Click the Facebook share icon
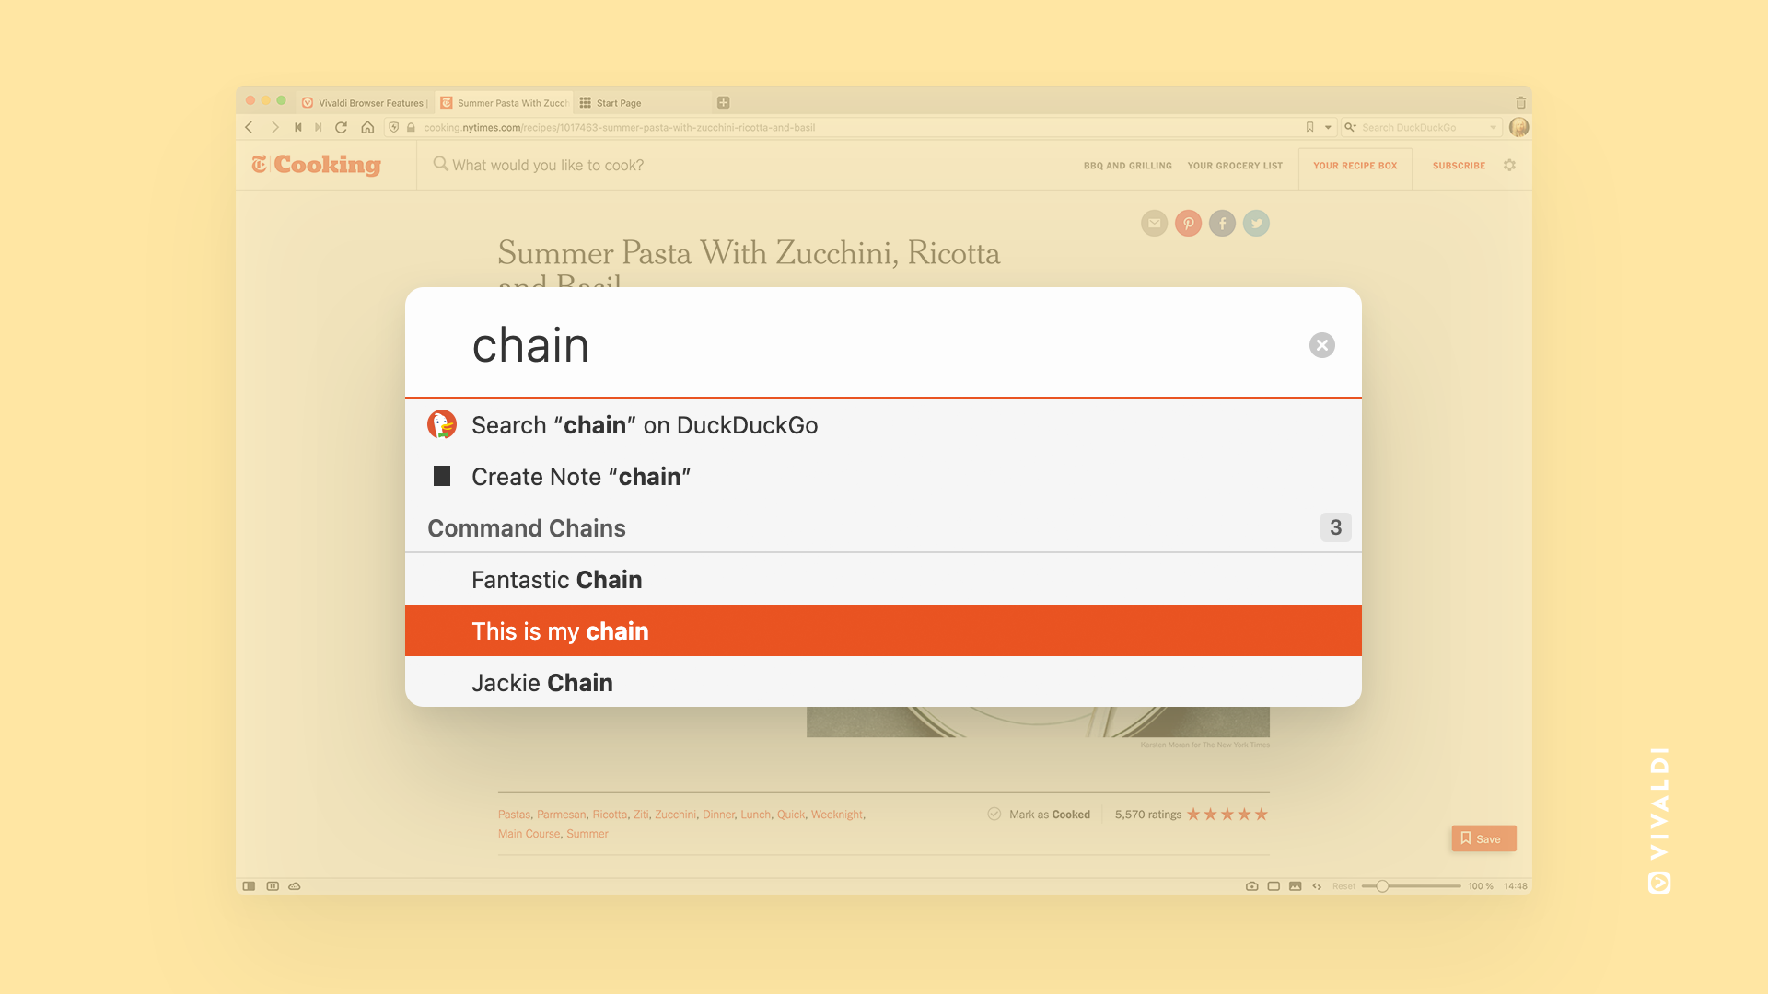The height and width of the screenshot is (994, 1768). click(x=1222, y=224)
